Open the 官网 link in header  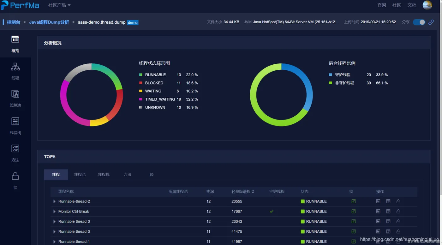click(x=382, y=5)
